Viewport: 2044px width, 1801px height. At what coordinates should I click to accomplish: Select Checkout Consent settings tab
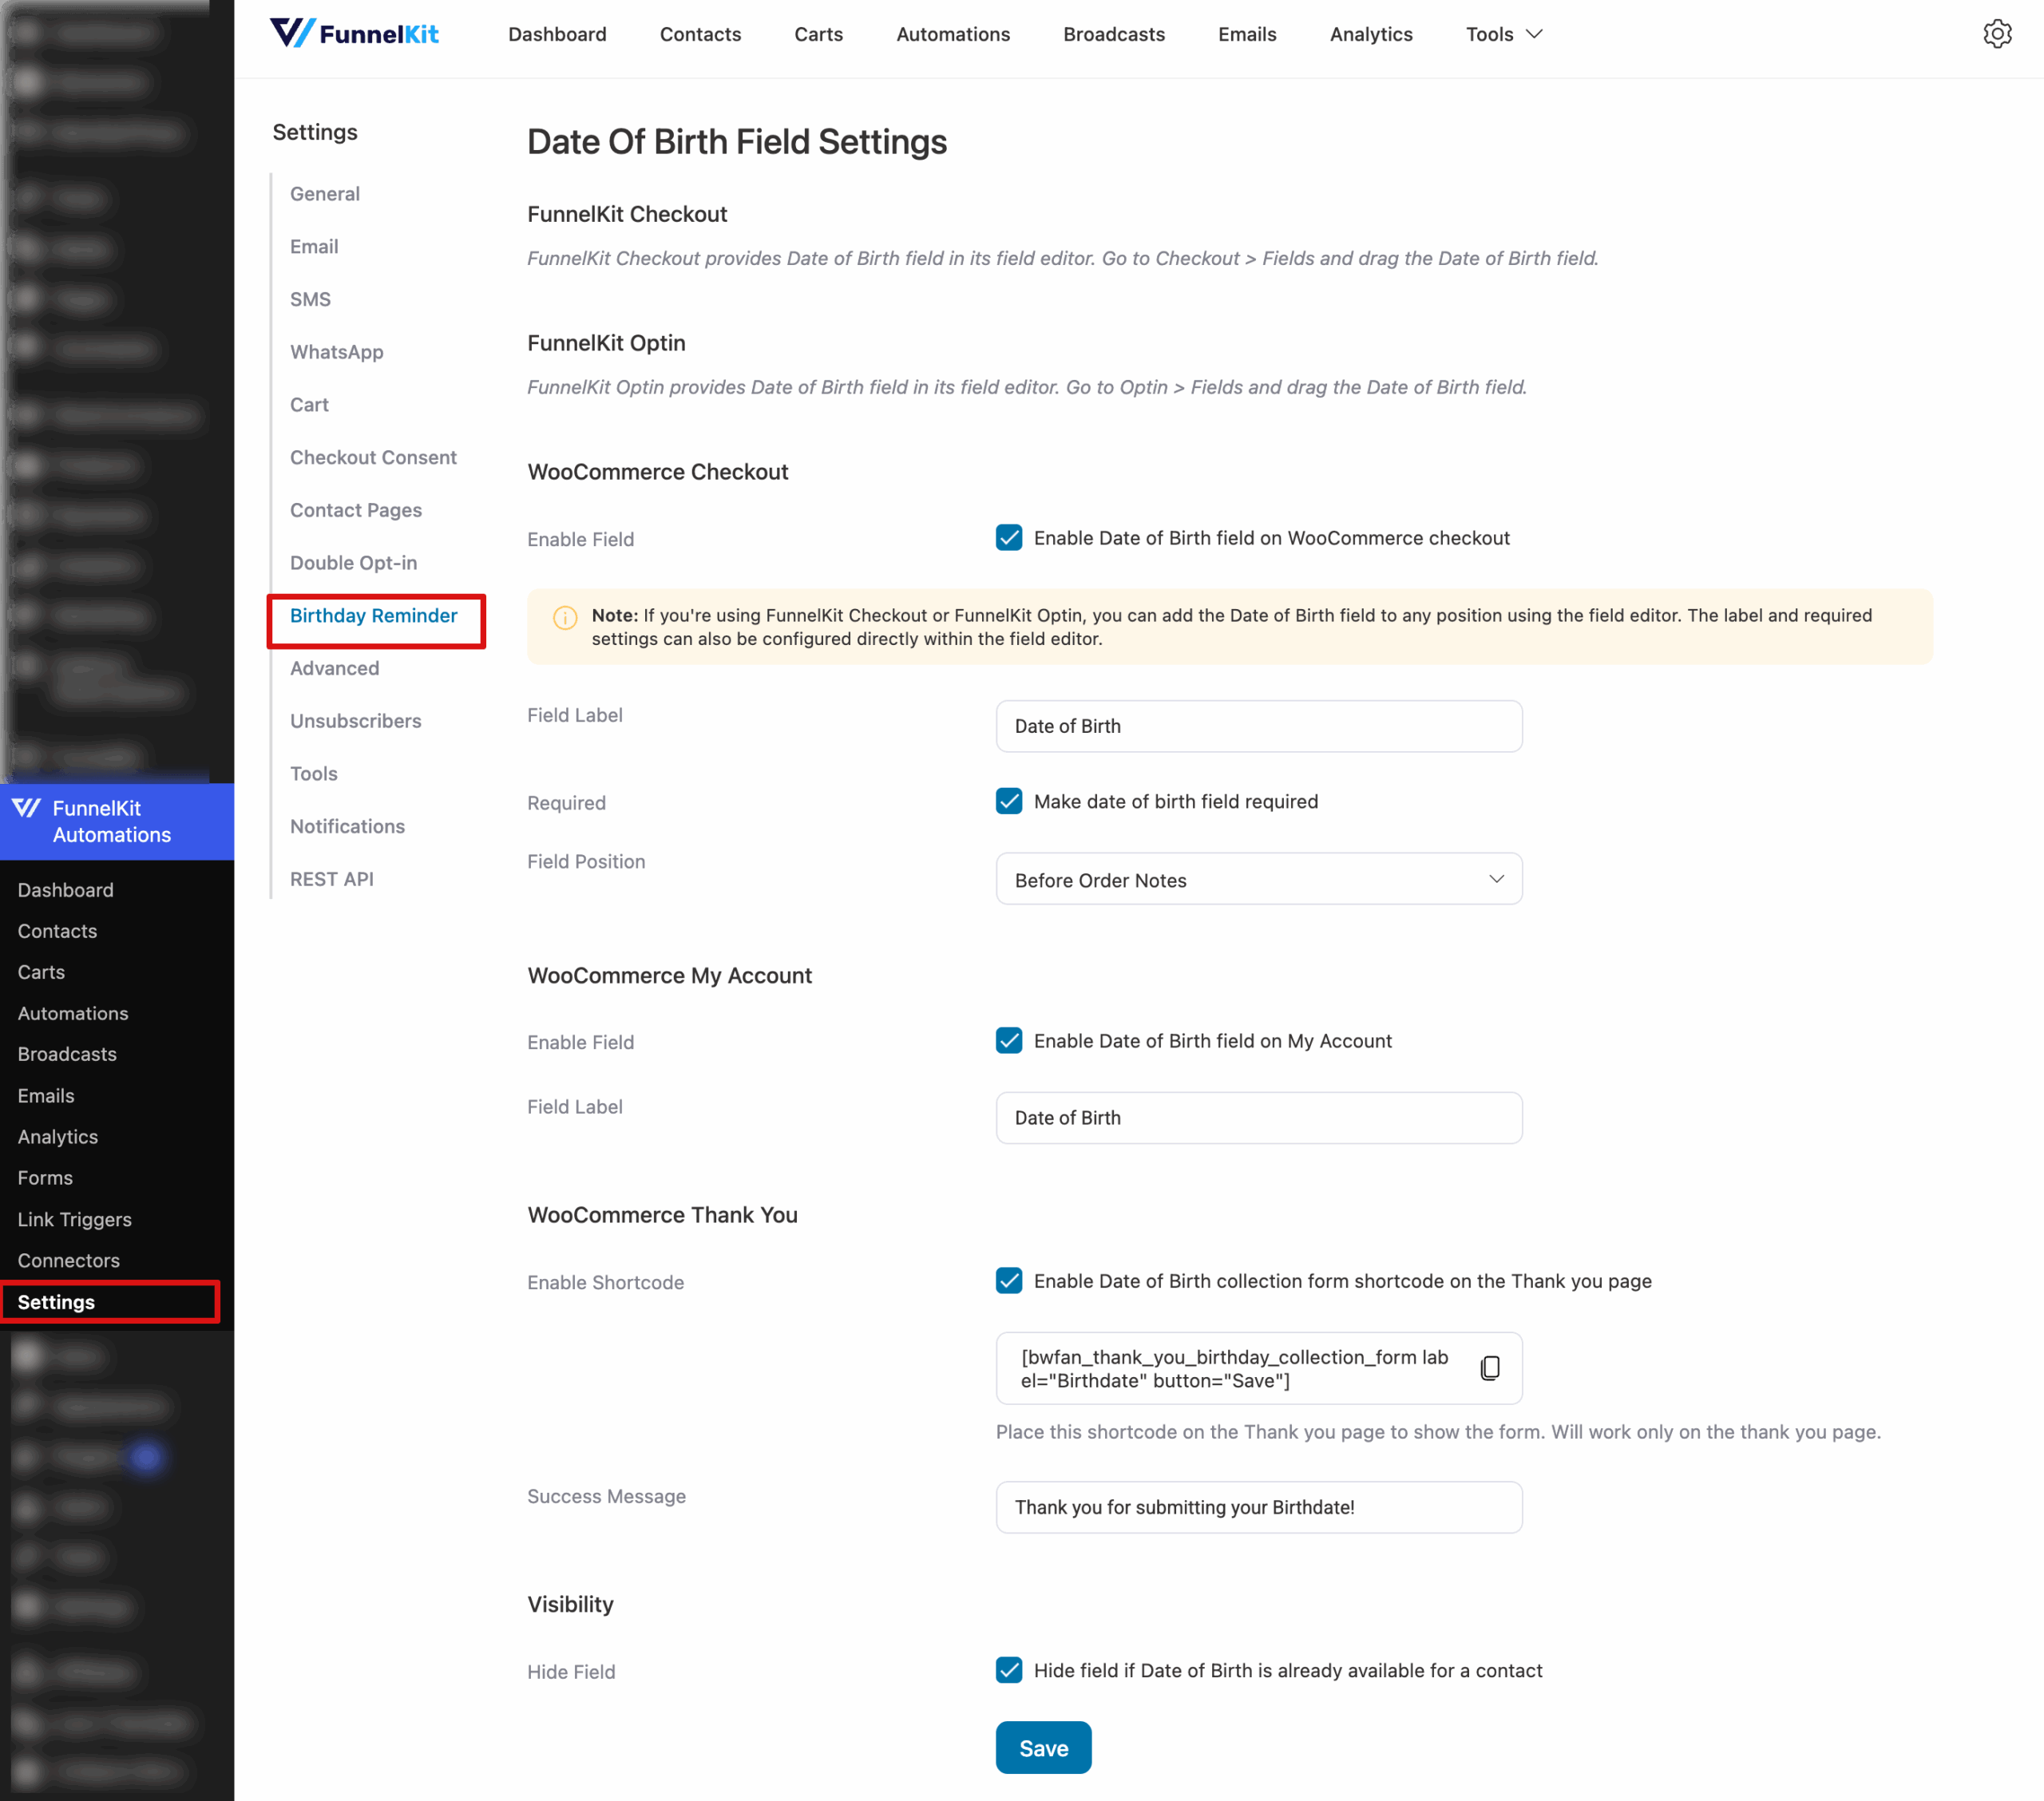tap(373, 458)
